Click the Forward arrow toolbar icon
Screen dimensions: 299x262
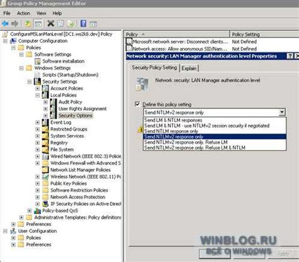15,23
